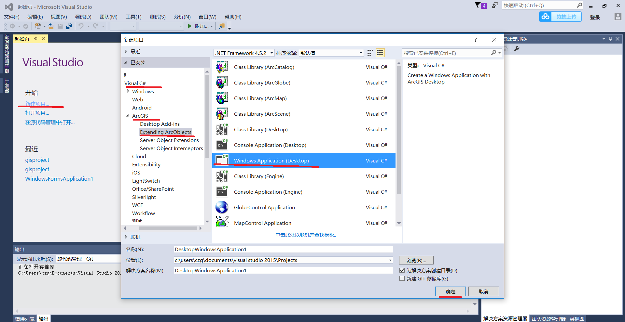
Task: Uncheck 为解决方案创建目录
Action: [x=402, y=270]
